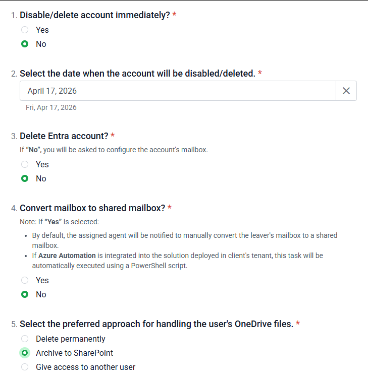The height and width of the screenshot is (383, 368).
Task: Click the 'Delete Entra account?' heading
Action: pos(64,136)
